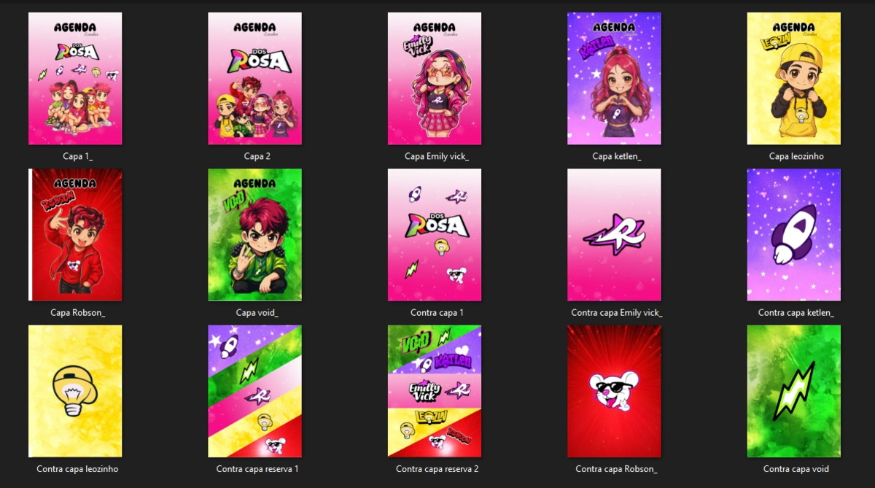Select the Contra capa reserva 2 thumbnail
The image size is (875, 488).
[435, 391]
